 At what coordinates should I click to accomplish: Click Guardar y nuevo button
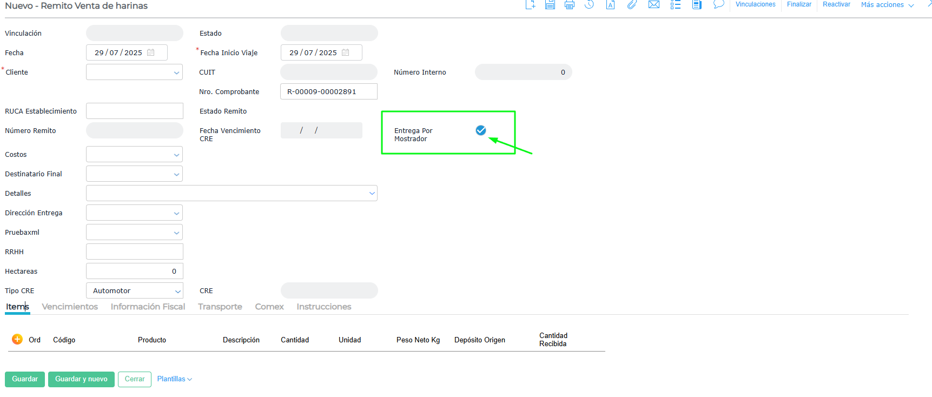tap(81, 379)
